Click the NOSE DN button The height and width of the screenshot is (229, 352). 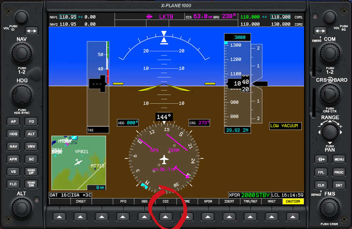31,184
